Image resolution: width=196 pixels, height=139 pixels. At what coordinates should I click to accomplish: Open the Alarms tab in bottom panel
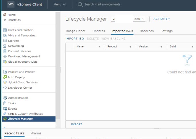pyautogui.click(x=36, y=133)
